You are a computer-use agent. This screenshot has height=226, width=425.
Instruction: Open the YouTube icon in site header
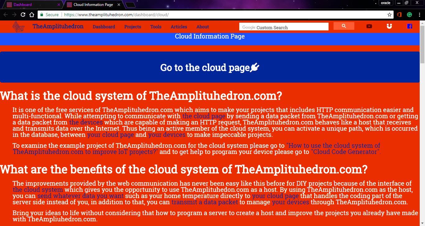[369, 26]
